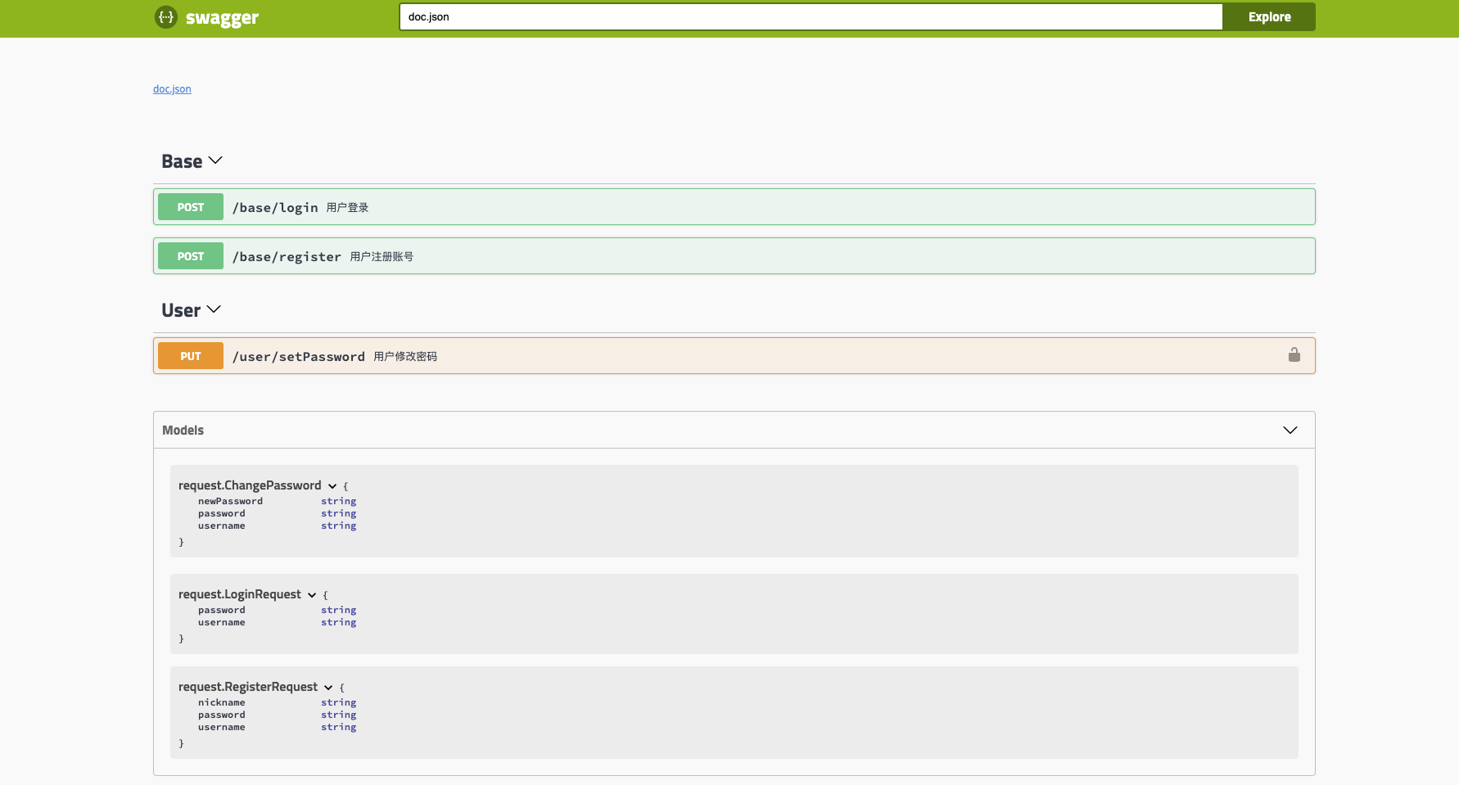Expand the PUT /user/setPassword endpoint
The width and height of the screenshot is (1459, 785).
coord(734,356)
